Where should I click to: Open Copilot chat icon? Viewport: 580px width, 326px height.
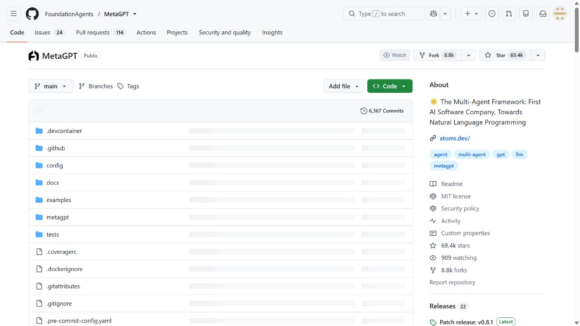(x=433, y=14)
